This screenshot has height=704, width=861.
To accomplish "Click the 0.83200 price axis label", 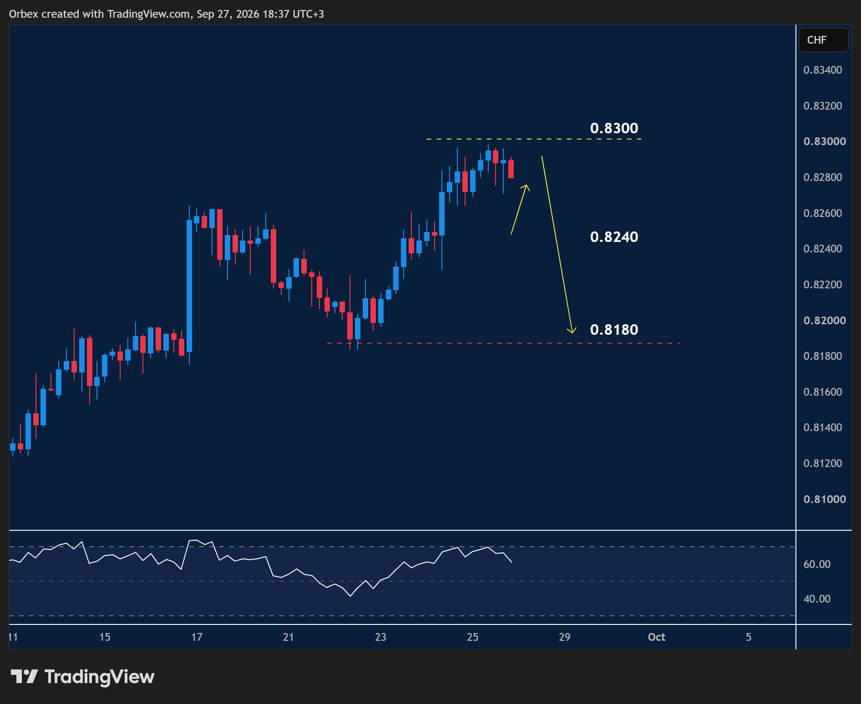I will pyautogui.click(x=823, y=106).
